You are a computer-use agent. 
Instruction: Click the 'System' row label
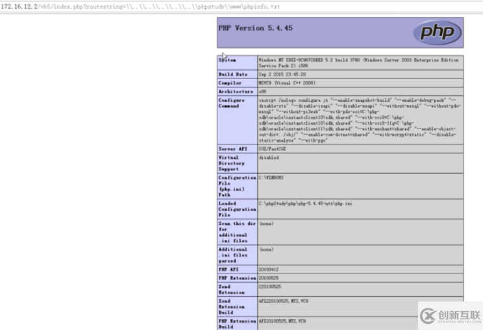pyautogui.click(x=227, y=60)
